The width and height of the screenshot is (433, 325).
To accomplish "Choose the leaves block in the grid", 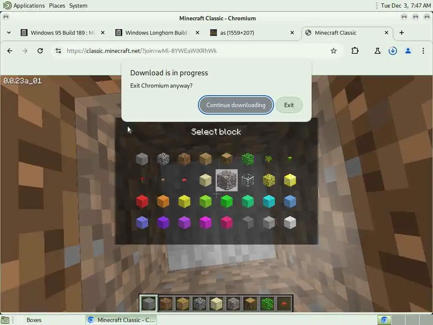I will click(248, 159).
